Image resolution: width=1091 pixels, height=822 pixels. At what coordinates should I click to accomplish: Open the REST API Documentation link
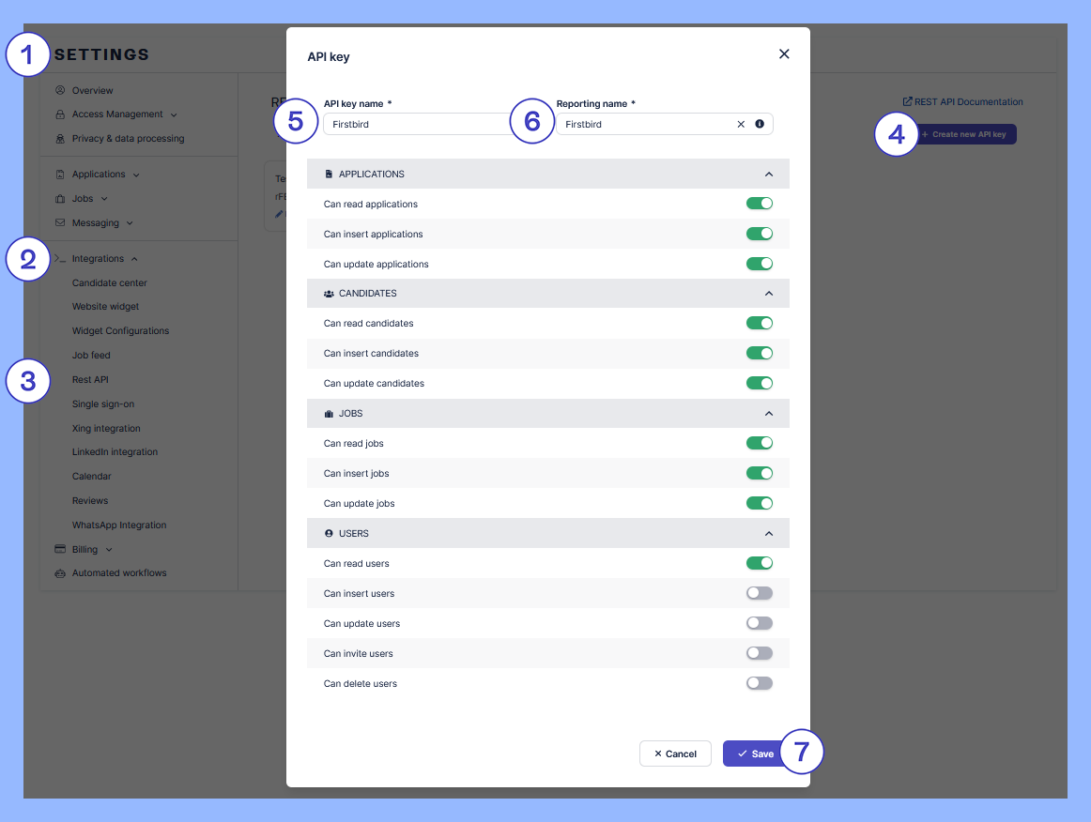click(x=962, y=102)
